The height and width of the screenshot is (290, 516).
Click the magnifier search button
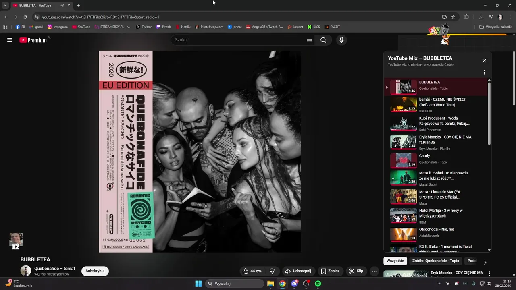click(x=323, y=40)
